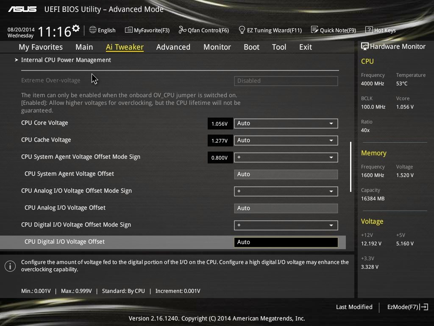Click the 100.0 MHz BCLK value

(x=373, y=107)
